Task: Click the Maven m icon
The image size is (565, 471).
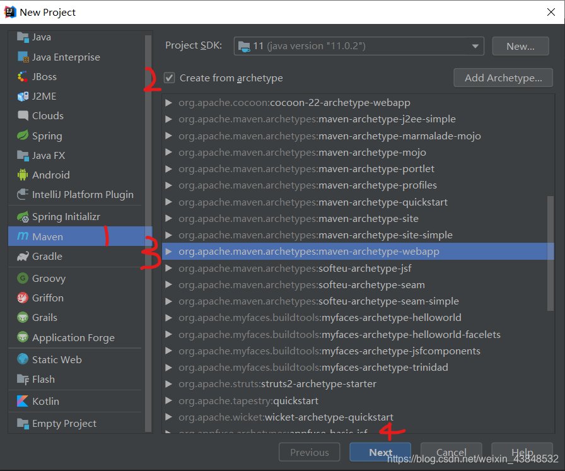Action: 23,236
